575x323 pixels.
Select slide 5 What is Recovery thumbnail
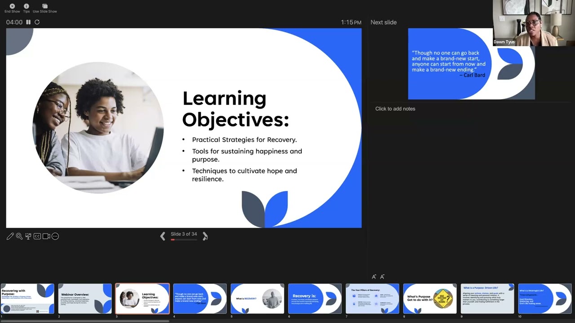pos(257,298)
